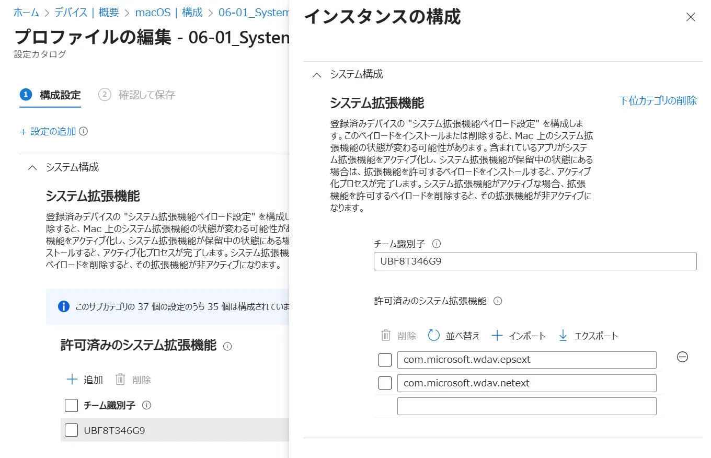
Task: Select the 構成設定 step tab
Action: pos(50,95)
